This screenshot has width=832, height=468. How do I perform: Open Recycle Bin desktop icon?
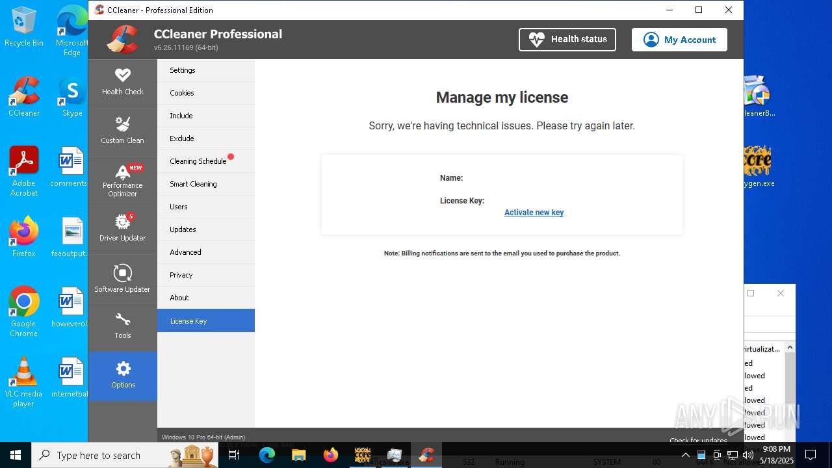tap(24, 27)
